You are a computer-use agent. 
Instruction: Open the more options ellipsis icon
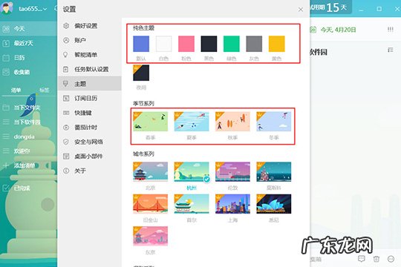391,259
